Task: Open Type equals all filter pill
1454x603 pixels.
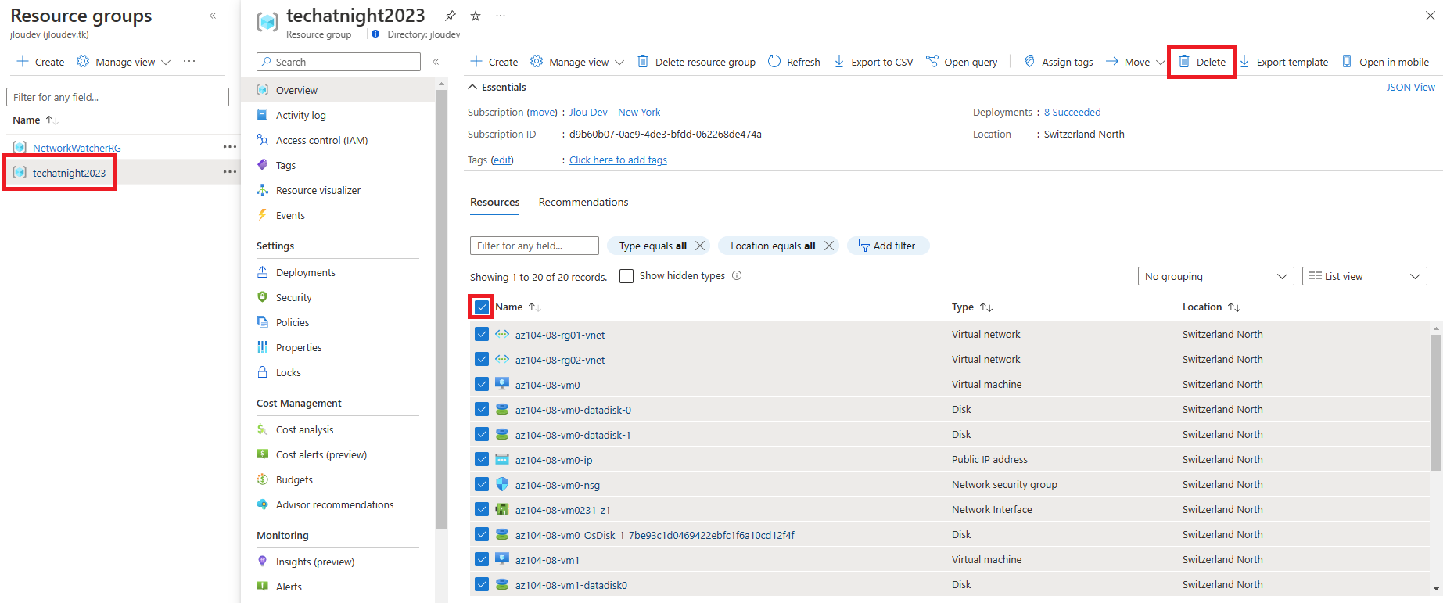Action: point(653,246)
